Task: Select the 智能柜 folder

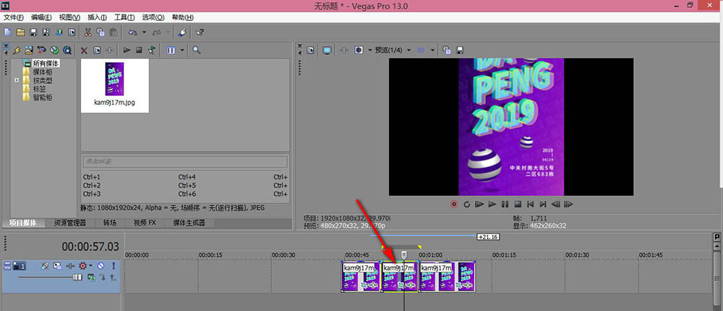Action: [x=43, y=98]
